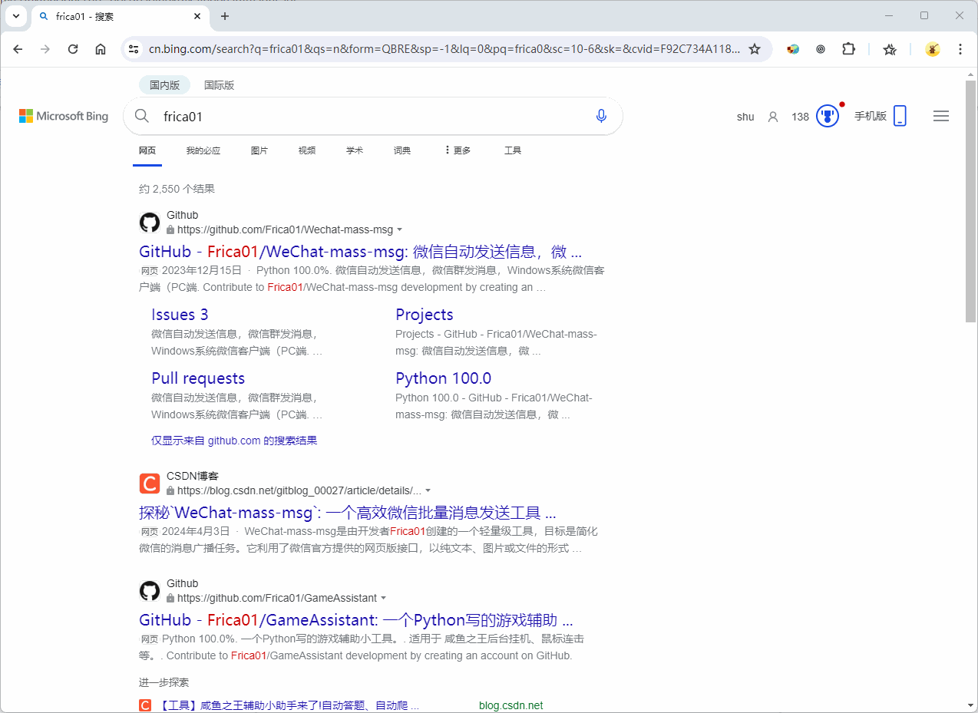Click the blog.csdn.net green URL text
The image size is (978, 713).
point(510,705)
